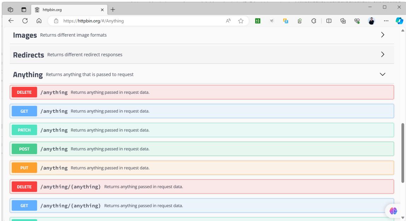Open a new browser tab

coord(113,10)
